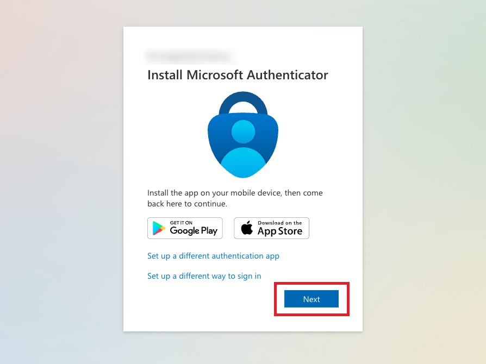Follow 'Set up a different way to sign in' link

point(204,276)
